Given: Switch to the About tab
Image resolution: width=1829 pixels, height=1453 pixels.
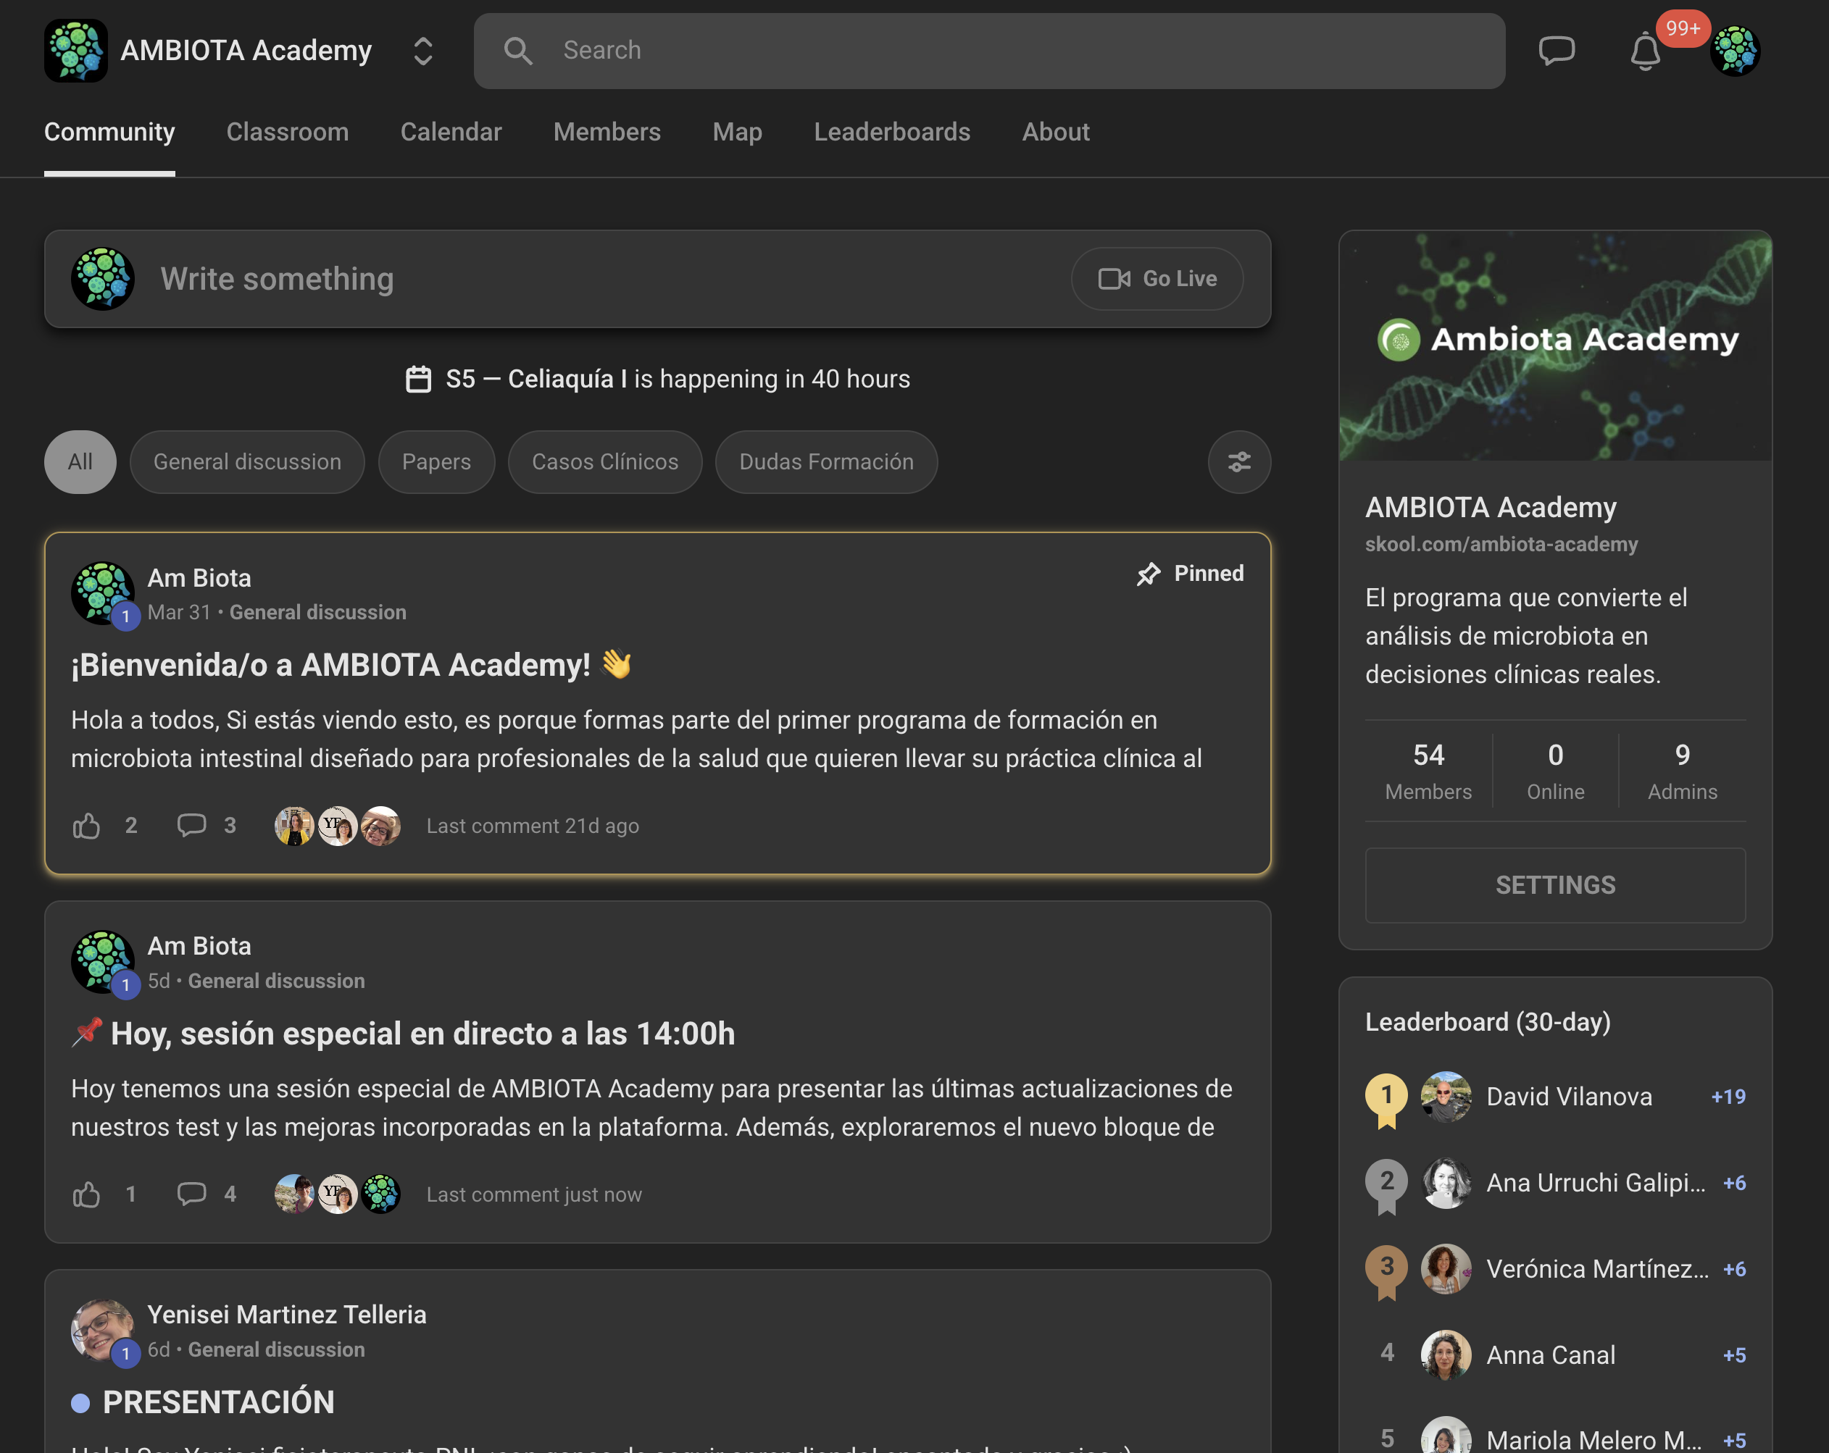Looking at the screenshot, I should pos(1055,133).
